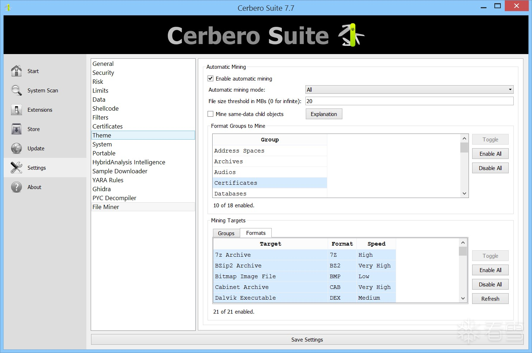532x353 pixels.
Task: Click format groups scrollbar up arrow
Action: [x=464, y=139]
